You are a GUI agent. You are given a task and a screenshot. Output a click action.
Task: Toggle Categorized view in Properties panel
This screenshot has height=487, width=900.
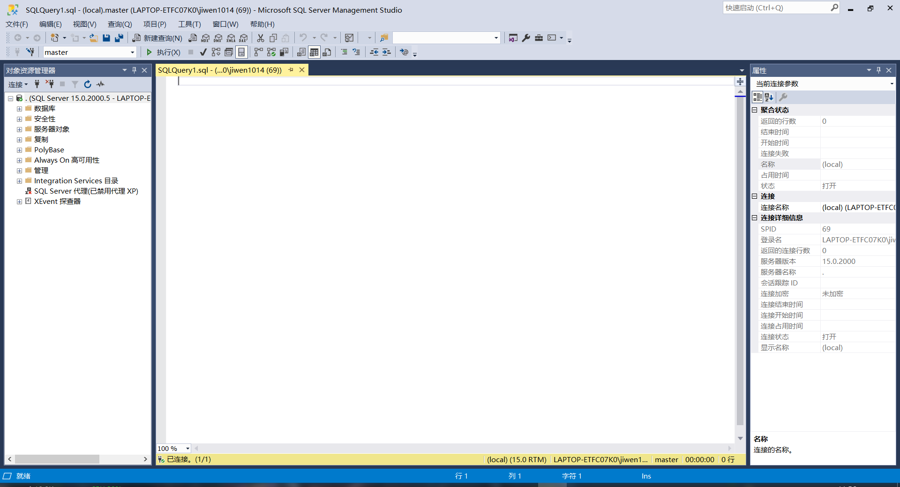757,97
